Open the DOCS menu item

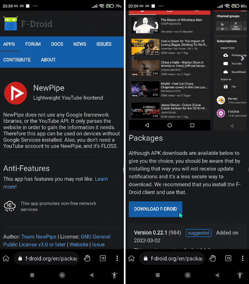(57, 44)
